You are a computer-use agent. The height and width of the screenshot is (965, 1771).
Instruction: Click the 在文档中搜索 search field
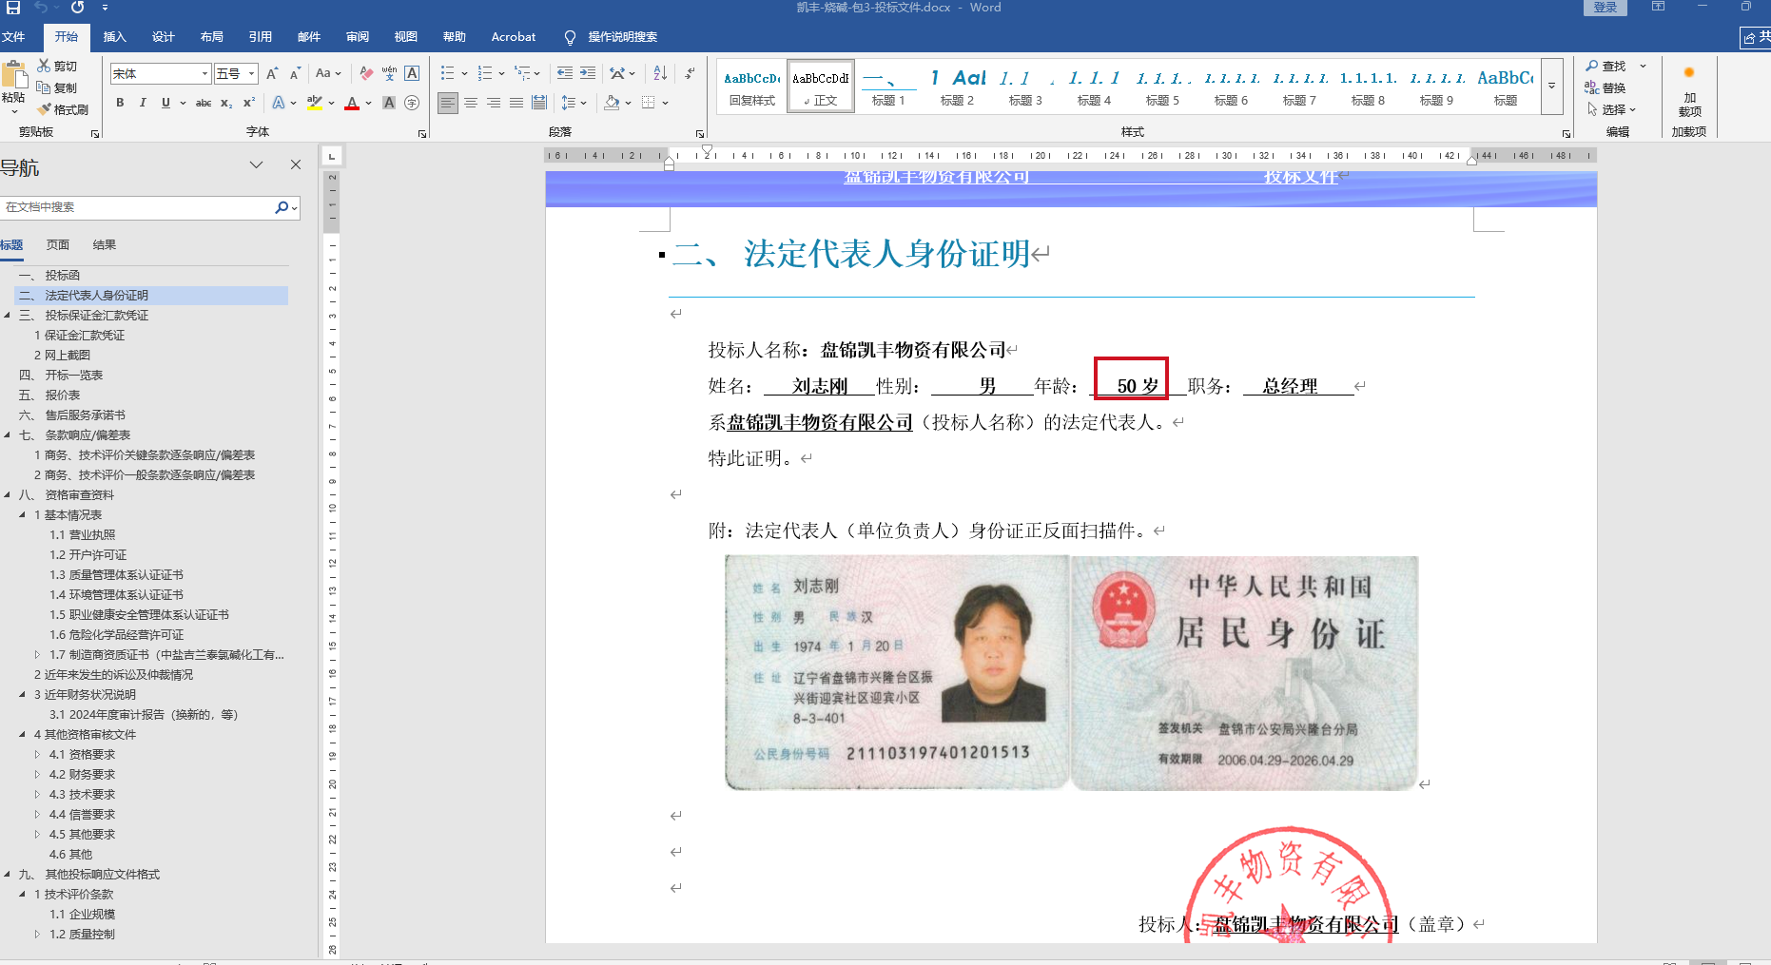(x=138, y=207)
